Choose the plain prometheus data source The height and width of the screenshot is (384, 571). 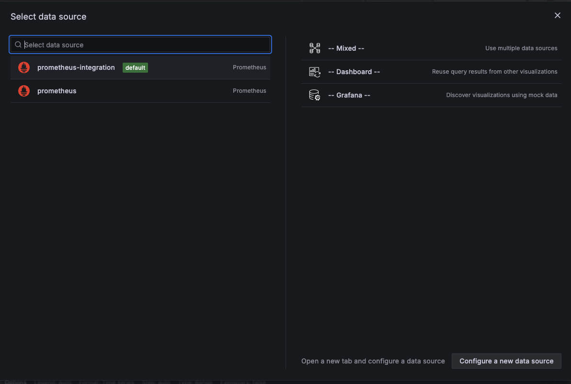(x=140, y=91)
